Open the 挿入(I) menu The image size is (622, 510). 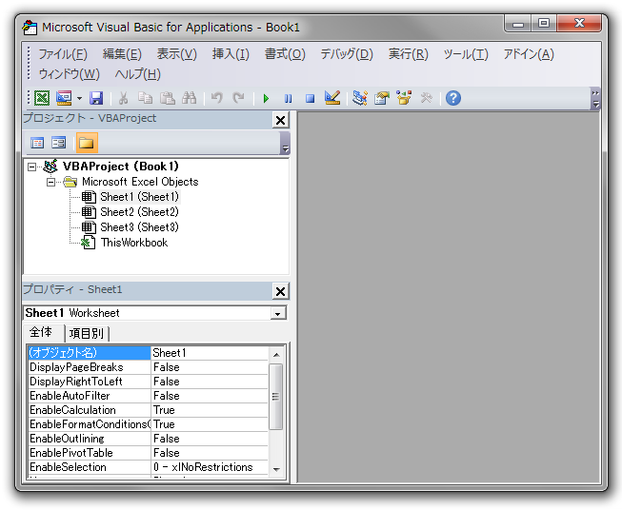231,54
